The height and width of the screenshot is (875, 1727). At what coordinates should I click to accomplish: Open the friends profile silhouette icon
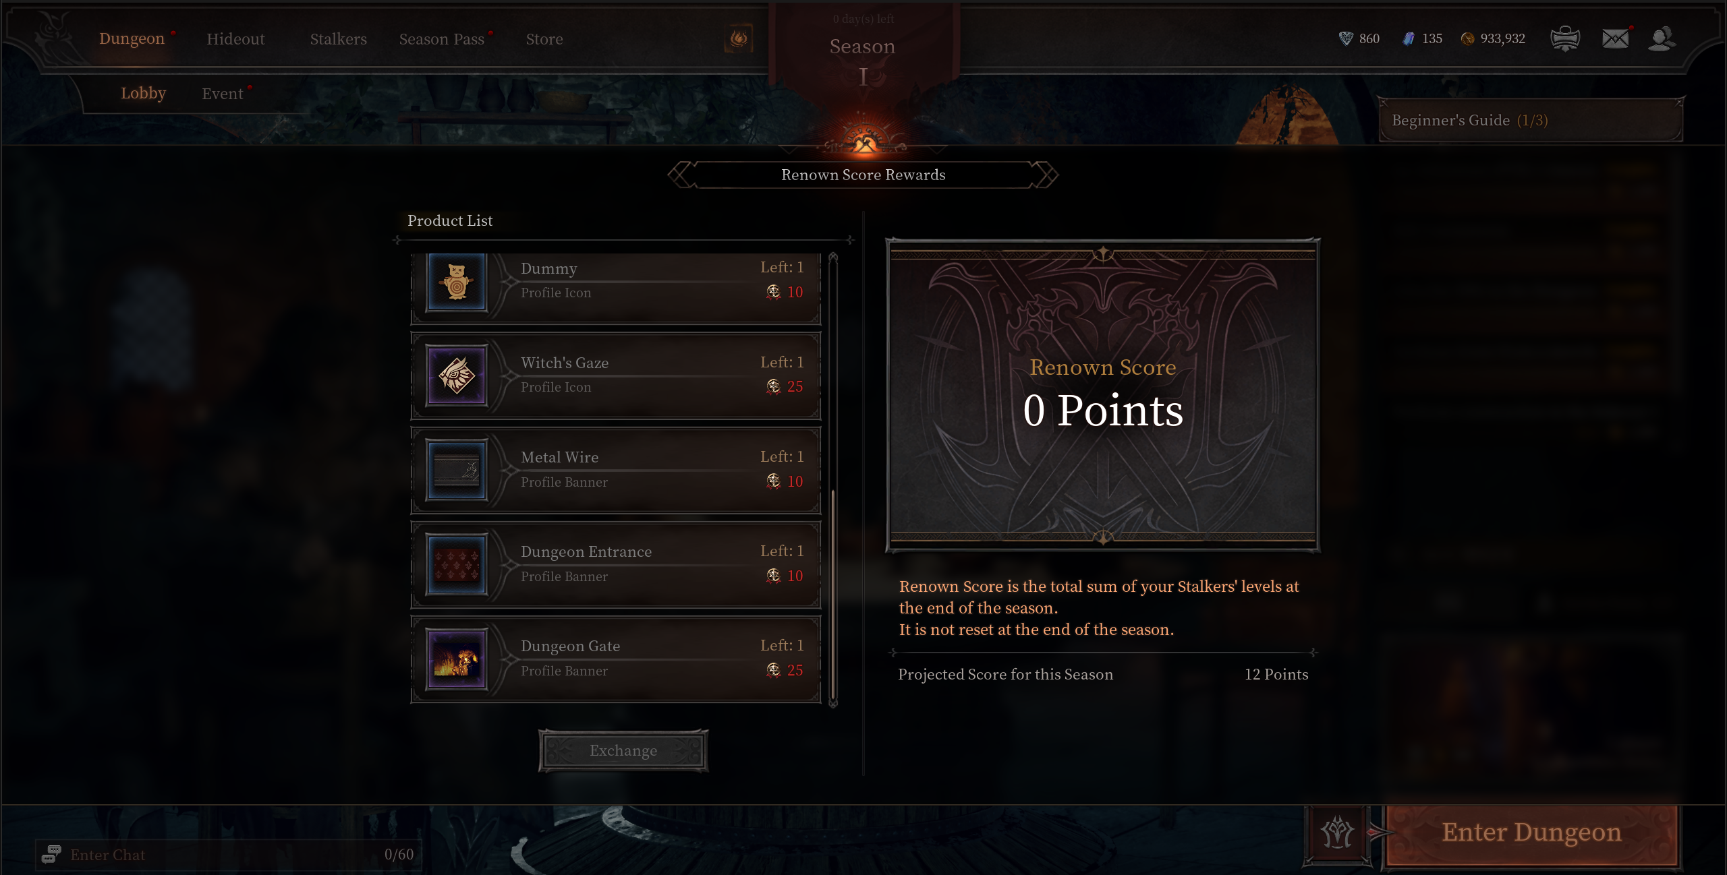coord(1662,38)
